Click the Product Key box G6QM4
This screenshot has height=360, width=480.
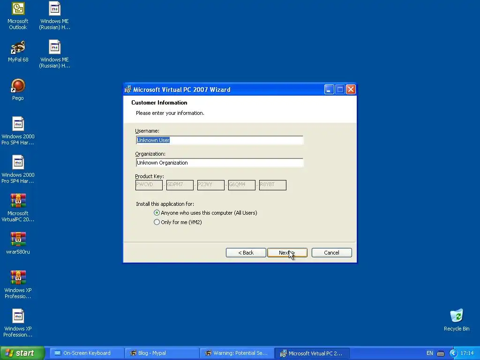click(x=241, y=185)
